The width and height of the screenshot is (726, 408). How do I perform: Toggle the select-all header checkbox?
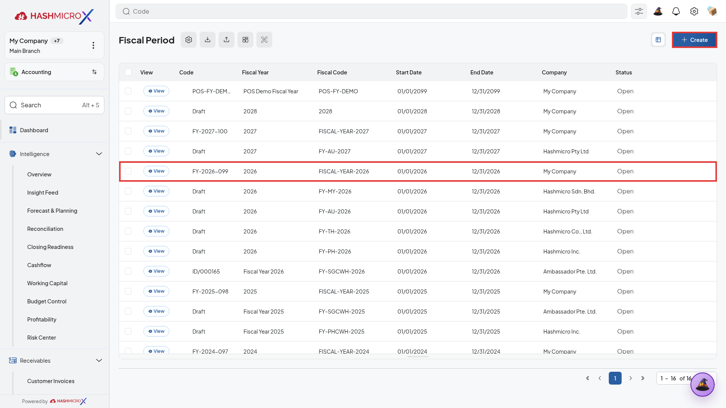point(128,72)
